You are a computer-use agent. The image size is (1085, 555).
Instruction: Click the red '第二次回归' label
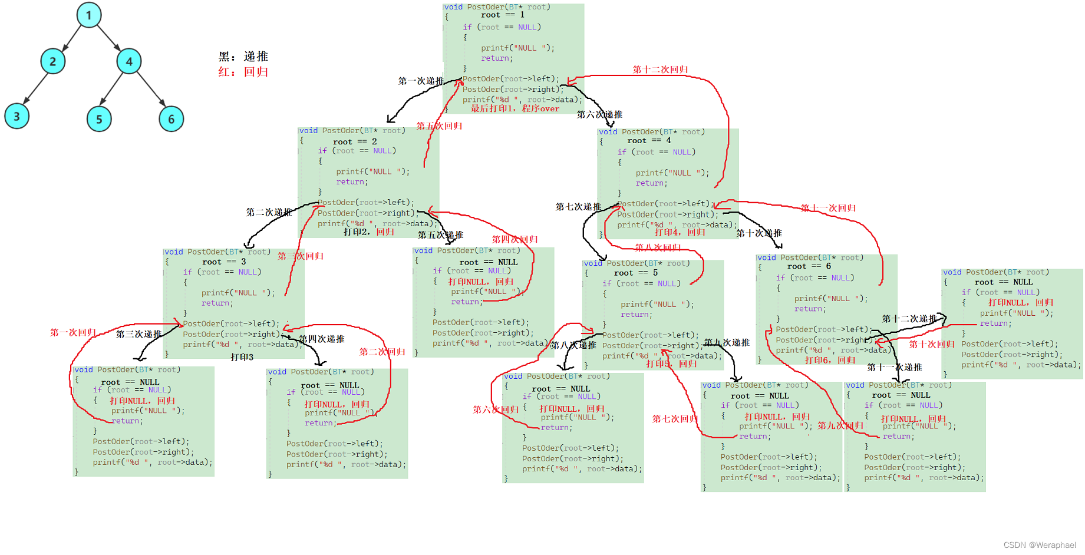[x=382, y=352]
